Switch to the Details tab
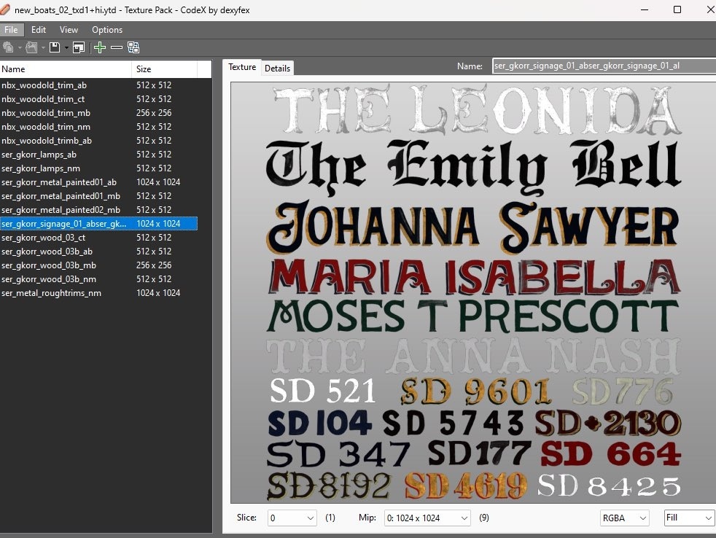The width and height of the screenshot is (716, 538). [277, 68]
